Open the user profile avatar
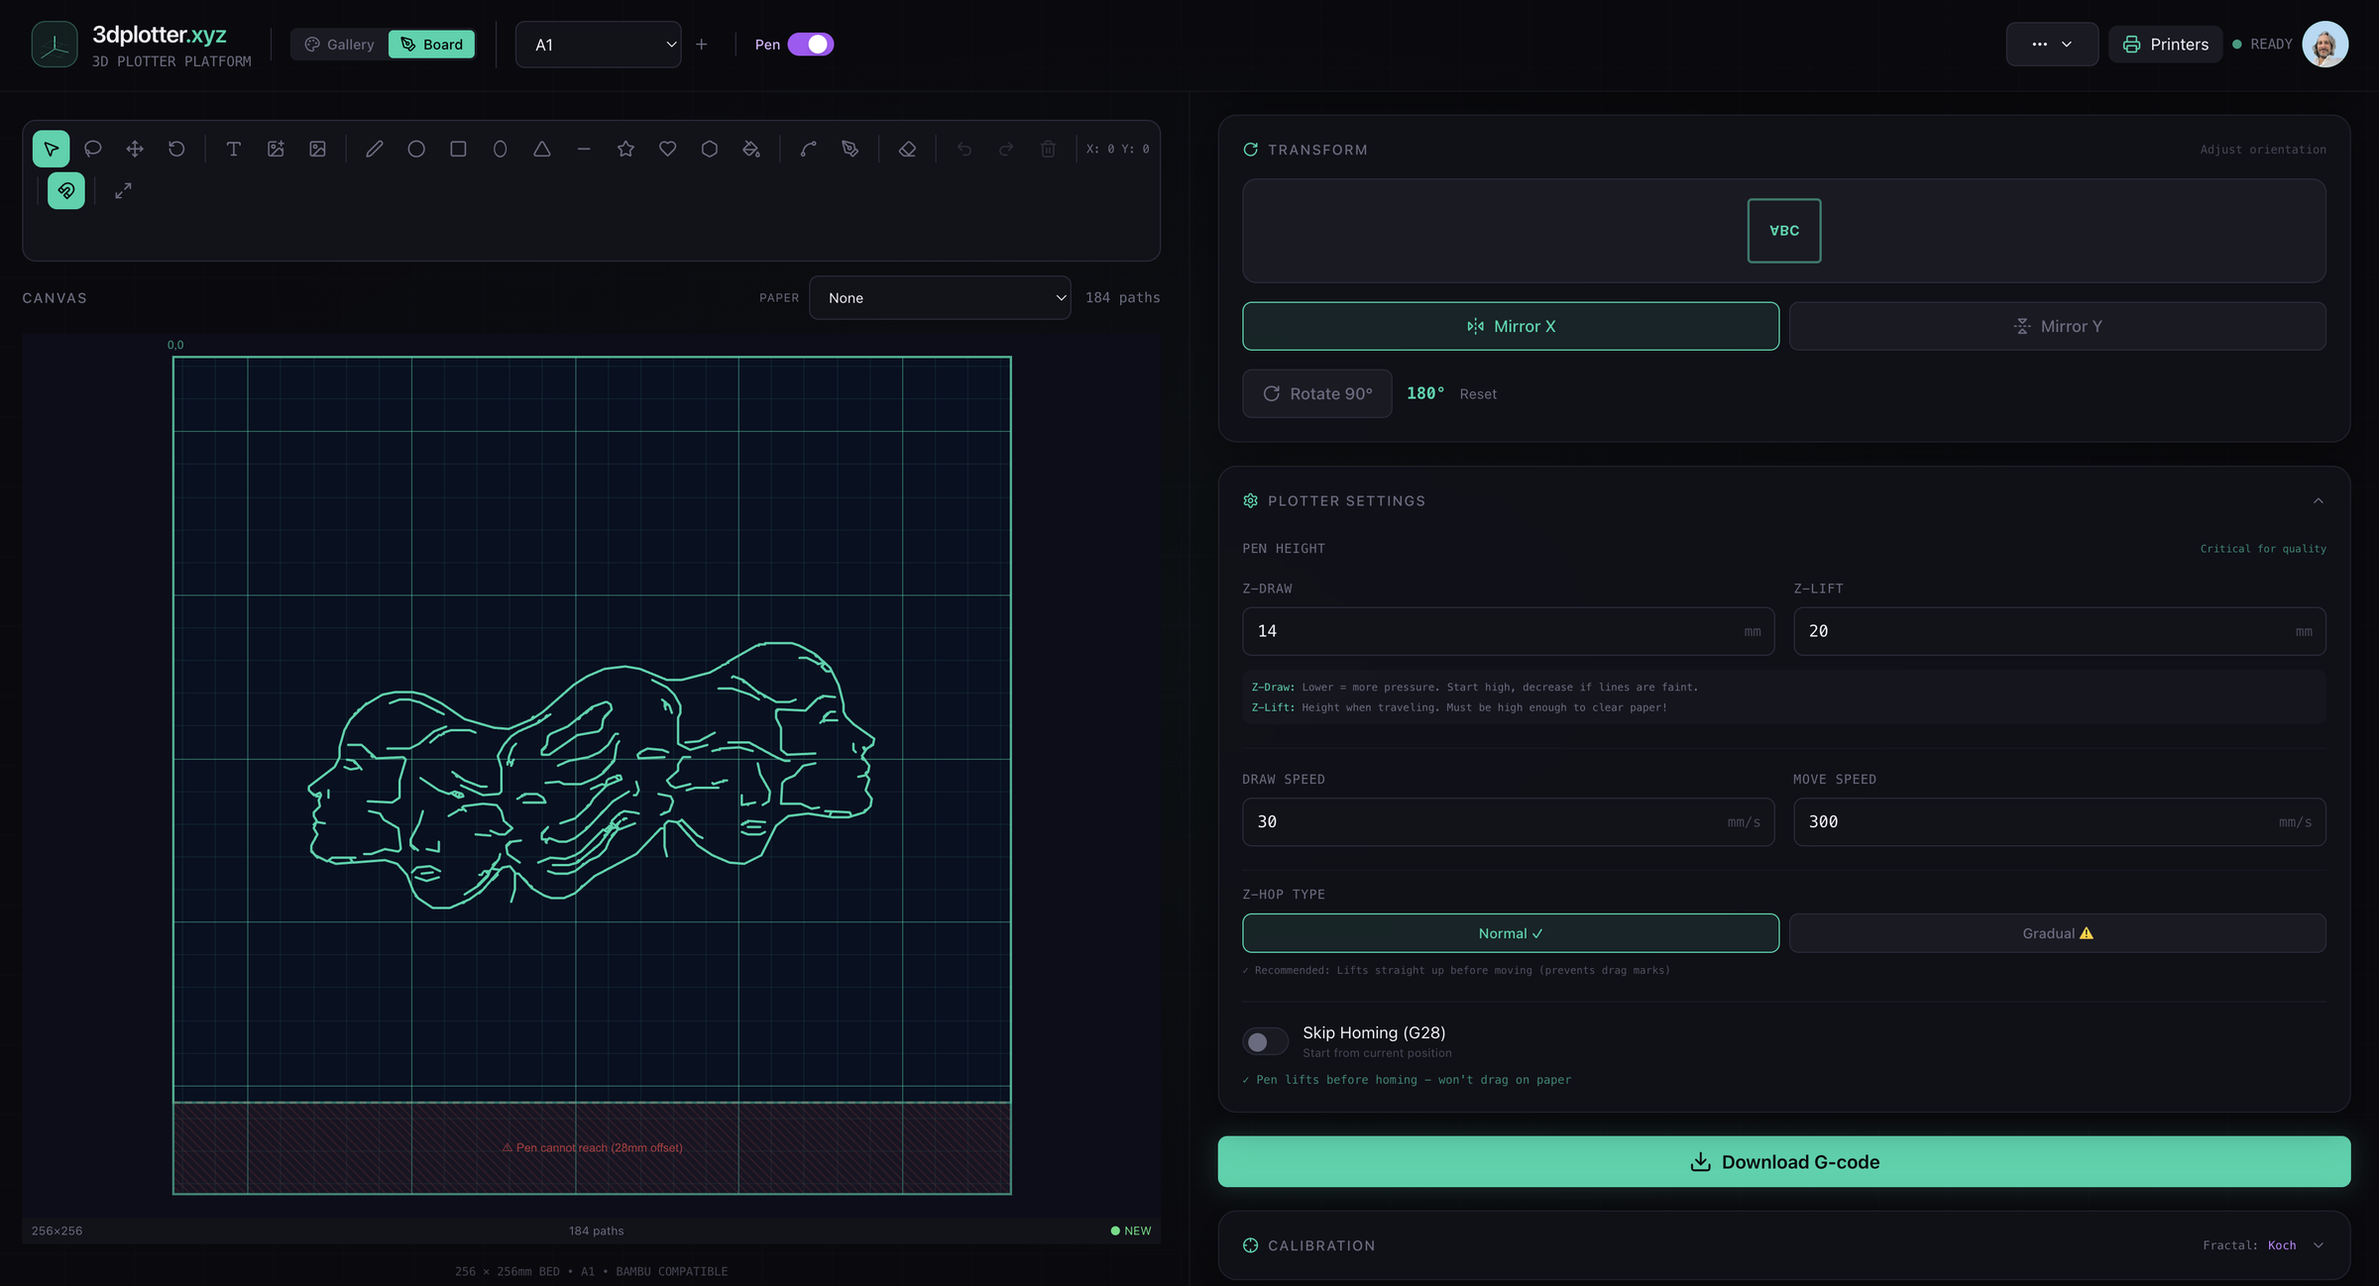Screen dimensions: 2379x1286 2325,45
